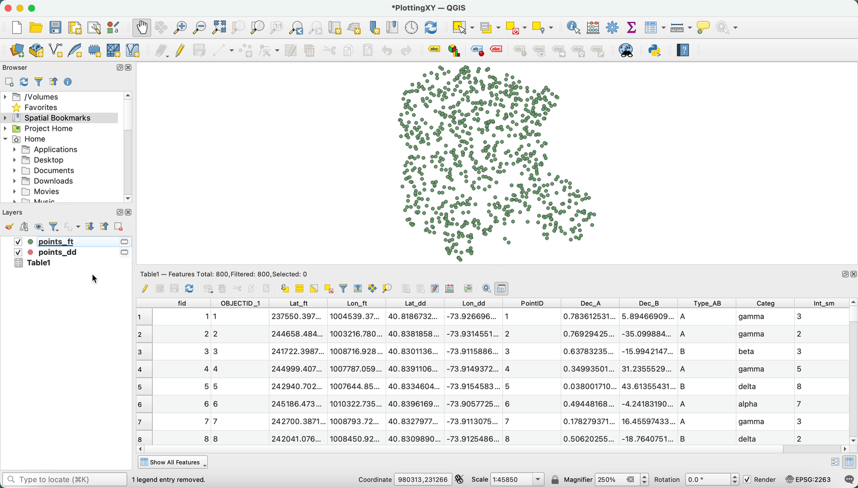Zoom to Full Extent of map

pos(218,27)
